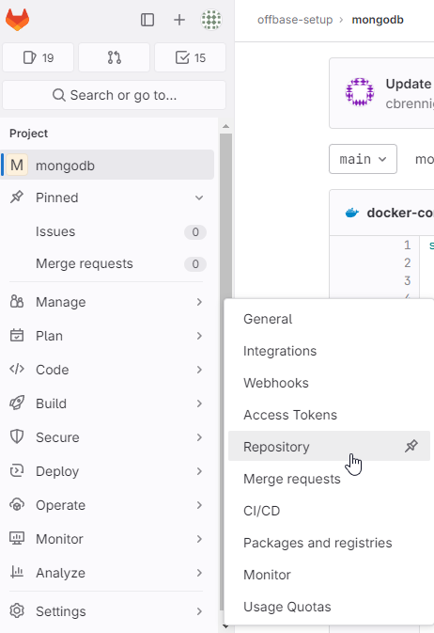Viewport: 434px width, 633px height.
Task: Expand the Plan section chevron
Action: pyautogui.click(x=199, y=336)
